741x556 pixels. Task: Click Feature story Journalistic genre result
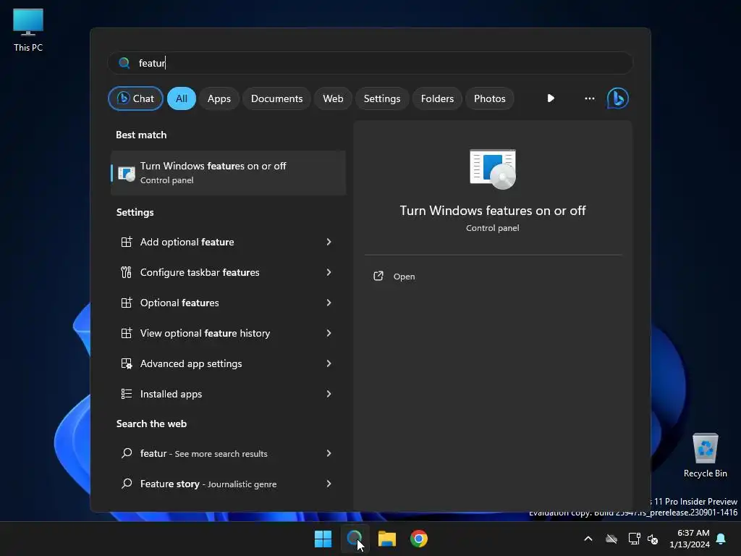coord(228,484)
